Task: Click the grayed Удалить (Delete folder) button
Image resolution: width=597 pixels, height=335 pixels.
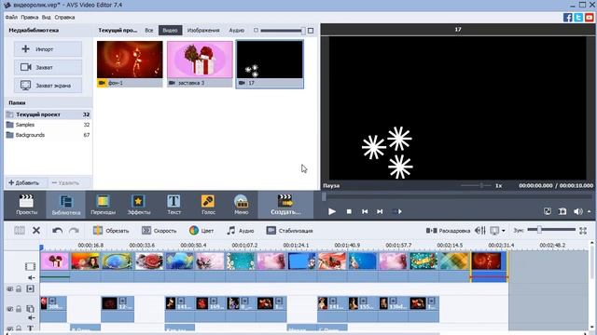Action: pyautogui.click(x=66, y=182)
